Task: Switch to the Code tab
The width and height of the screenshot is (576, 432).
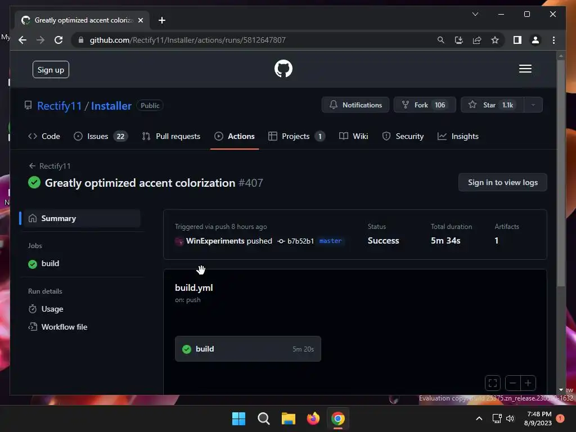Action: (44, 136)
